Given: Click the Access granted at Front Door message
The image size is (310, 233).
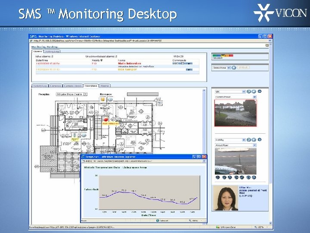Looking at the screenshot, I should tap(253, 192).
